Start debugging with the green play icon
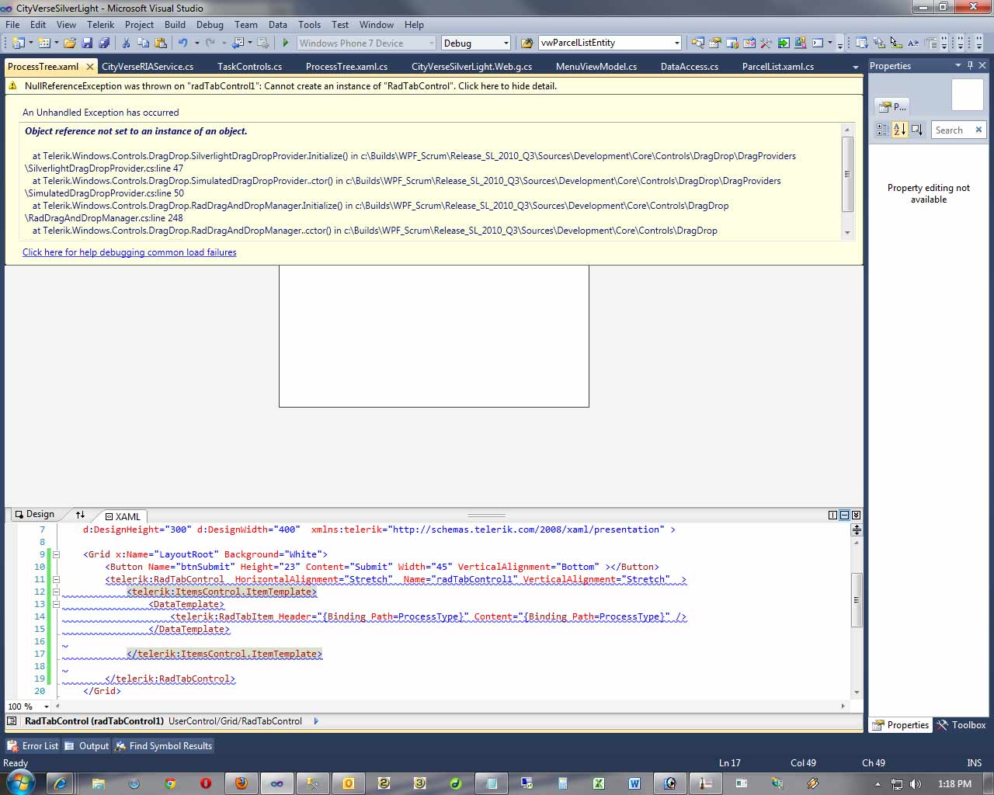Screen dimensions: 994x795 point(286,43)
